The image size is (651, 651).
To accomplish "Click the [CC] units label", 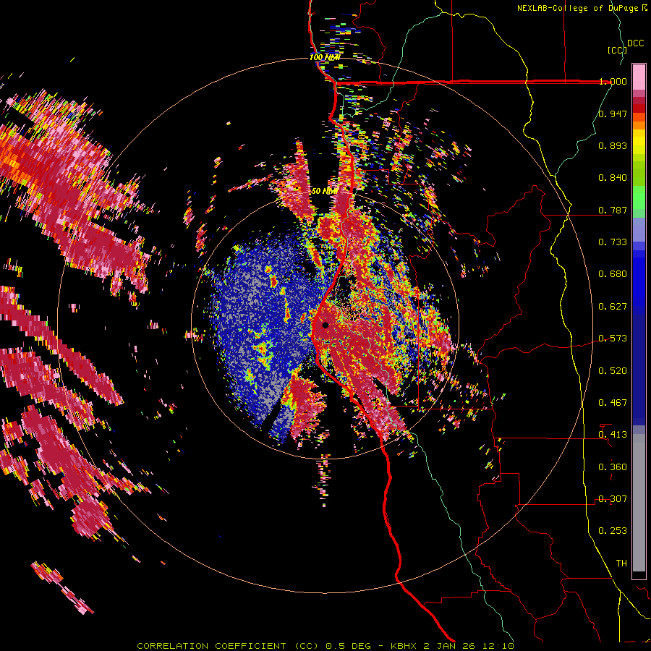I will pos(618,50).
